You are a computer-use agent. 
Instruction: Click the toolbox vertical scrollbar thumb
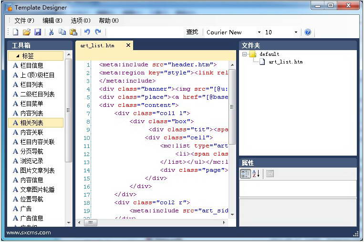click(69, 110)
